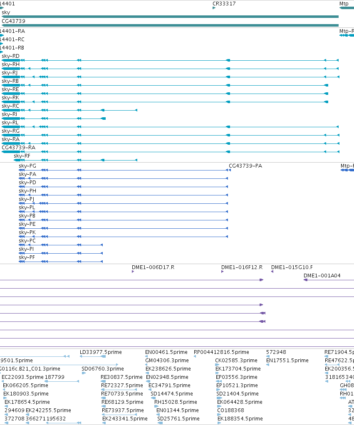354x425 pixels.
Task: Select the sky gene span bar
Action: tap(170, 17)
